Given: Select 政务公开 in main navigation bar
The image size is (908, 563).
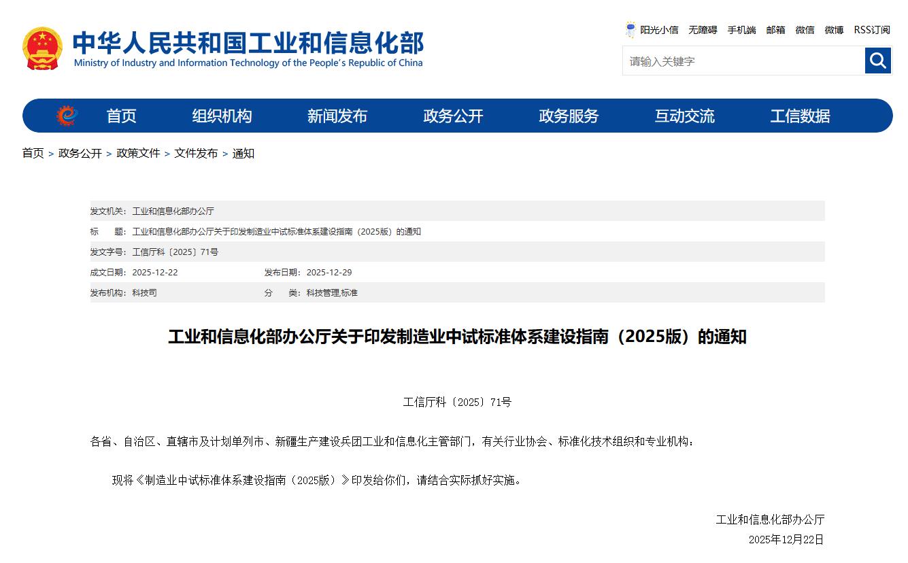Looking at the screenshot, I should pos(453,116).
